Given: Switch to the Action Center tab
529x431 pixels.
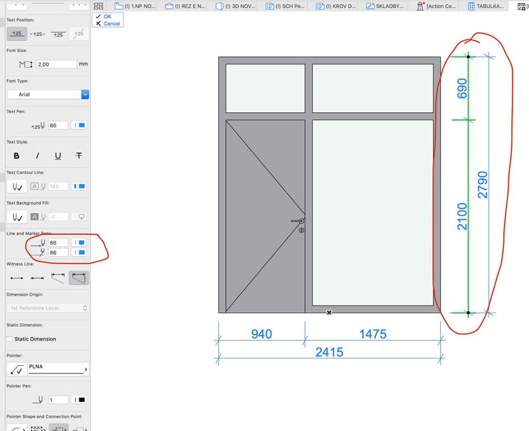Looking at the screenshot, I should tap(436, 6).
